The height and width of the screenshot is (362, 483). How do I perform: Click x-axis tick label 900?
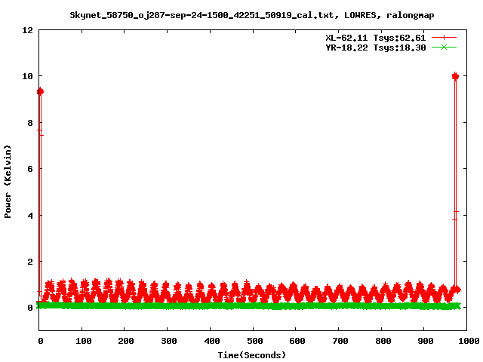click(x=426, y=341)
